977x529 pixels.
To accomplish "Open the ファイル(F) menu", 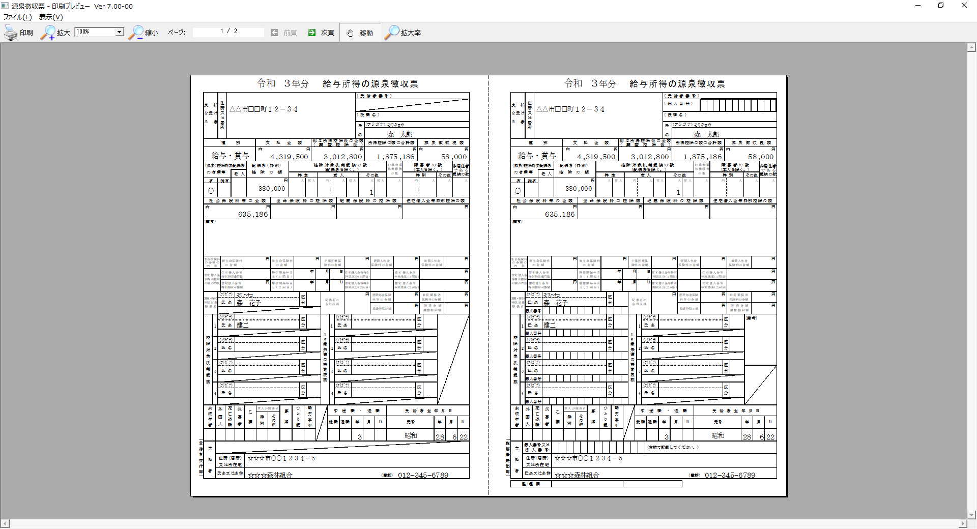I will [x=18, y=17].
